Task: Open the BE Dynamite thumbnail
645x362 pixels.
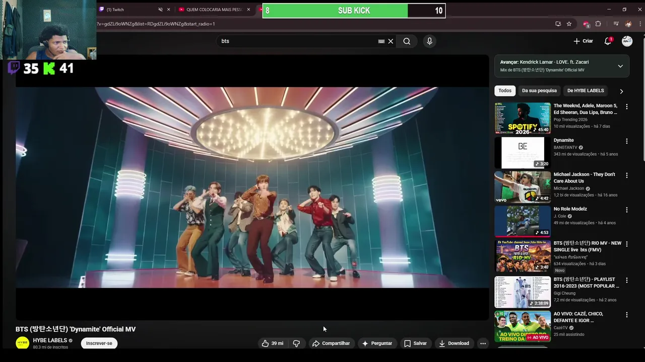Action: (x=523, y=152)
